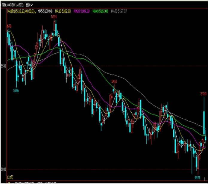Screen dimensions: 208x184
Task: Select the MA5 5139.60 indicator label
Action: [45, 11]
